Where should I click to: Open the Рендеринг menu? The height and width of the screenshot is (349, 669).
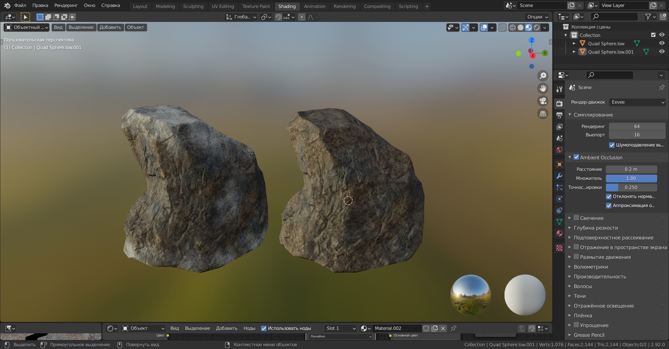66,6
